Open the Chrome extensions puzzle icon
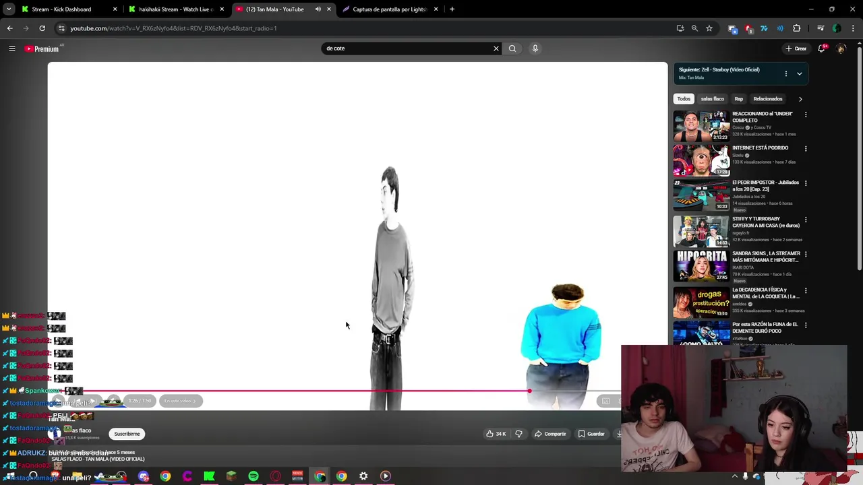 click(x=797, y=28)
